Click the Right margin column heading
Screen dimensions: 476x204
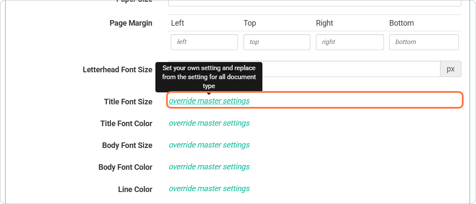coord(324,23)
